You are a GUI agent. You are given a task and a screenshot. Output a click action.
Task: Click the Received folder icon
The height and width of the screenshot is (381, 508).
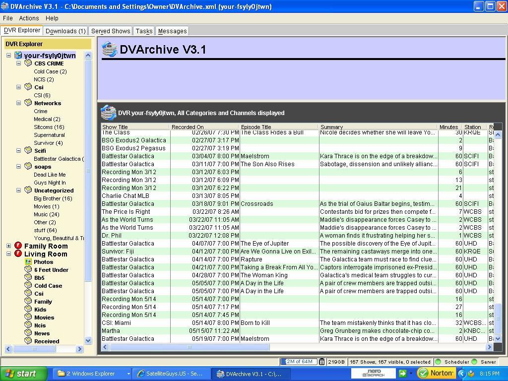click(28, 341)
